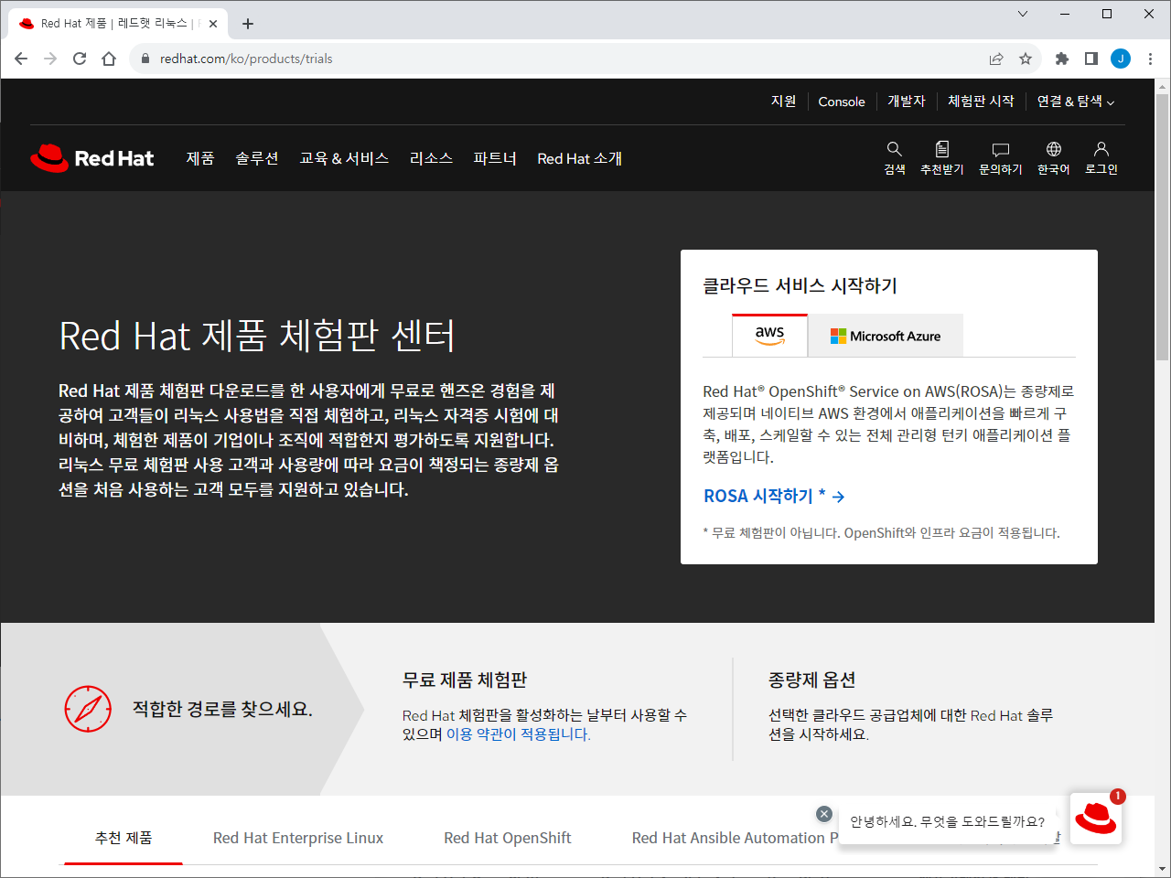Screen dimensions: 1171x878
Task: Open the browser extensions puzzle icon
Action: pyautogui.click(x=1062, y=59)
